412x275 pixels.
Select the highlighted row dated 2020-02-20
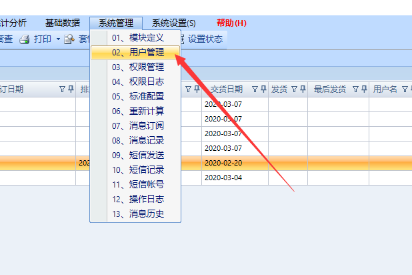[x=223, y=163]
